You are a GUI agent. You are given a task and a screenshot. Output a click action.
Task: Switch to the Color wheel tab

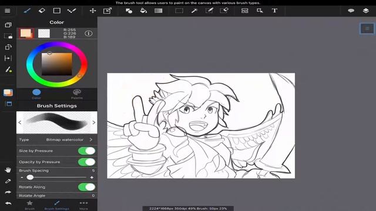36,94
